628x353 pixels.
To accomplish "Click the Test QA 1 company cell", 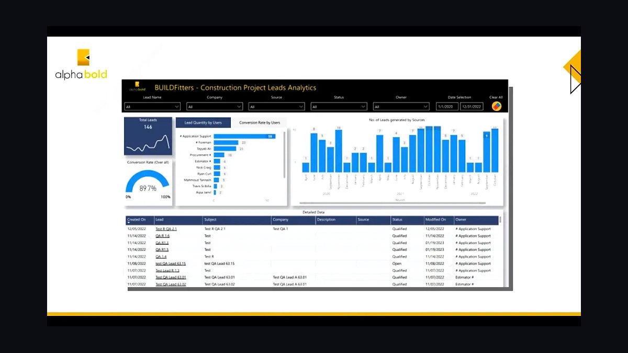I will point(281,229).
